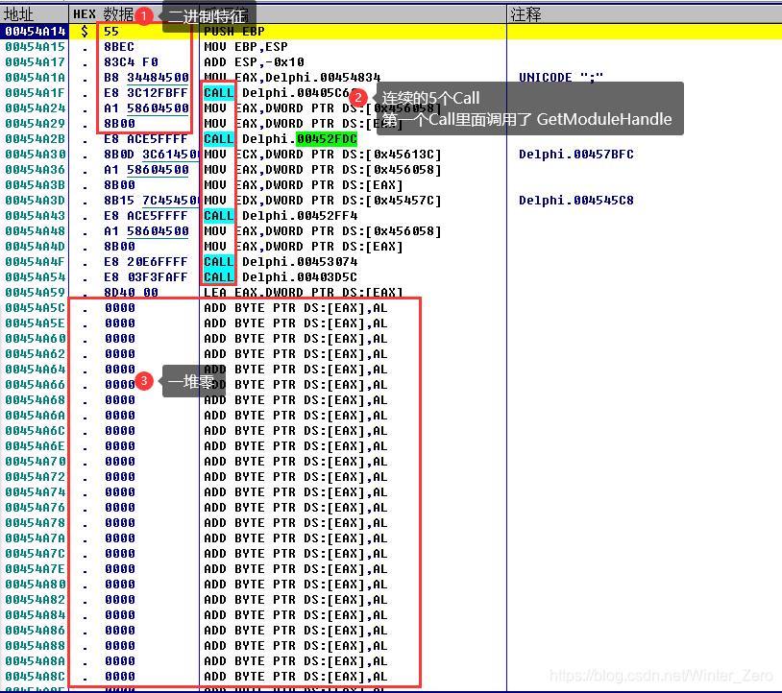Viewport: 782px width, 693px height.
Task: Select ADD BYTE PTR instruction at 00454A6C
Action: pyautogui.click(x=296, y=431)
